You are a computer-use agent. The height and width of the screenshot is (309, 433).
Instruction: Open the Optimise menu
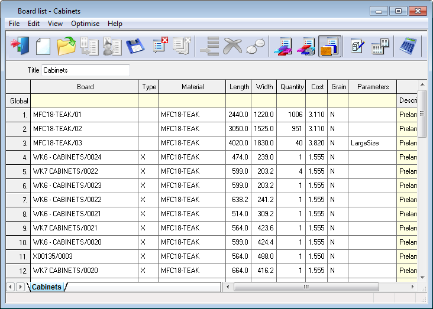pos(85,24)
